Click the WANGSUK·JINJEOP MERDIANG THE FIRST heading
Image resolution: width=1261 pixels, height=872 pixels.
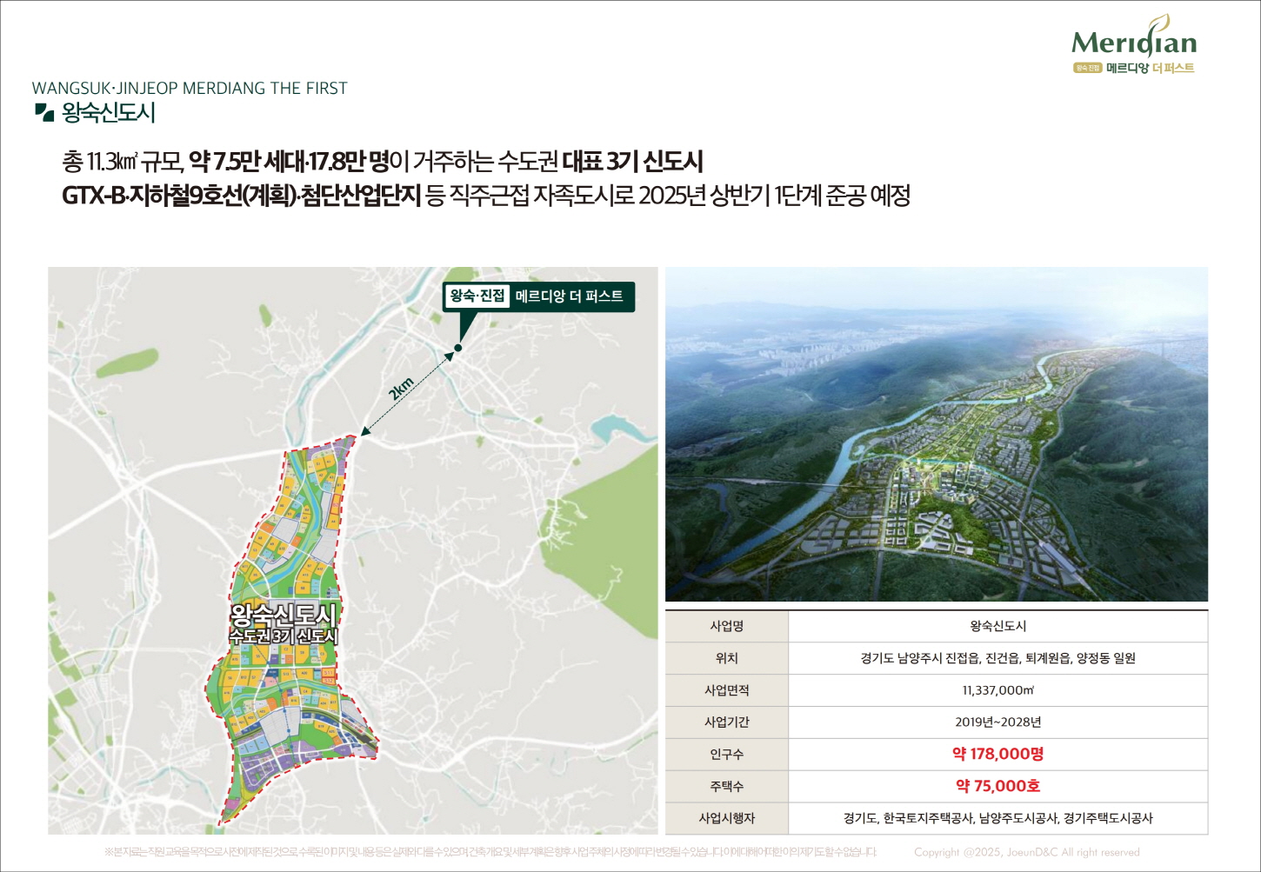pos(190,88)
